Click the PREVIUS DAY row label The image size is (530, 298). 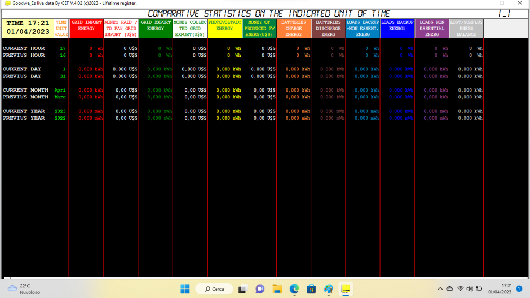(x=22, y=76)
